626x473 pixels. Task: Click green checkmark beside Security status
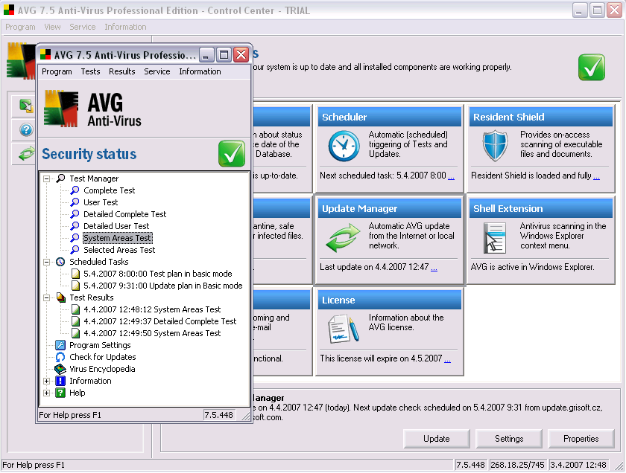click(232, 153)
